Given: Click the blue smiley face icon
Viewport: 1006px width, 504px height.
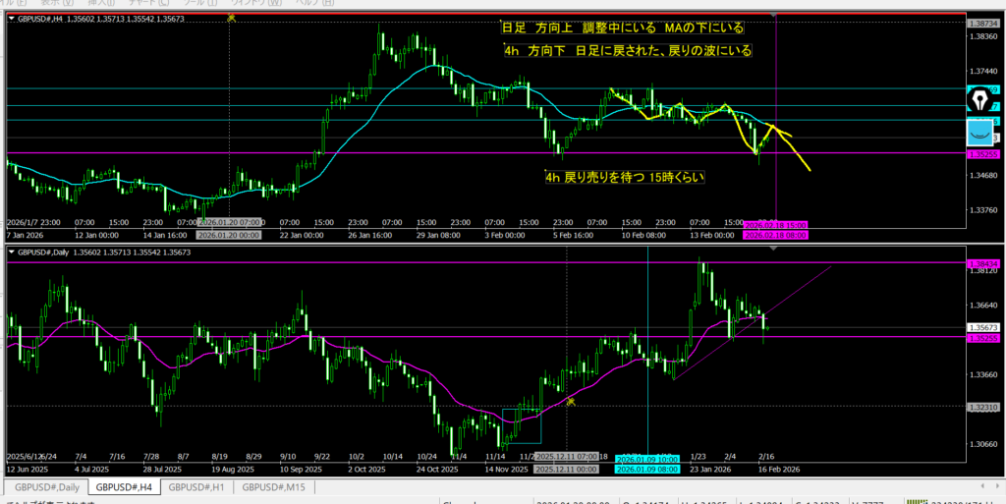Looking at the screenshot, I should pyautogui.click(x=981, y=131).
